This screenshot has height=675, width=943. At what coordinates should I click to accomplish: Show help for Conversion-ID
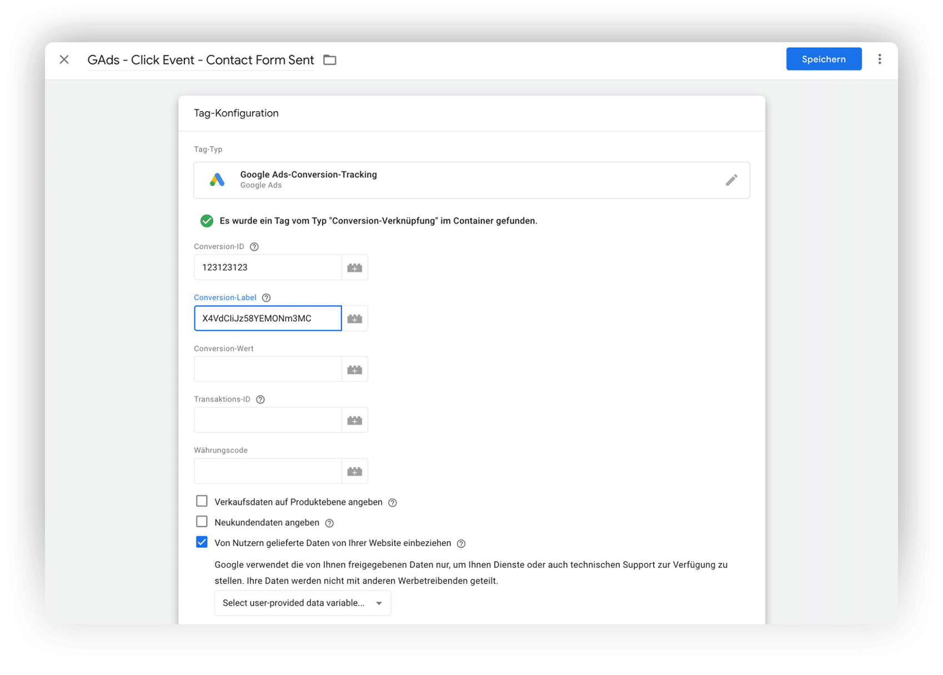(254, 246)
